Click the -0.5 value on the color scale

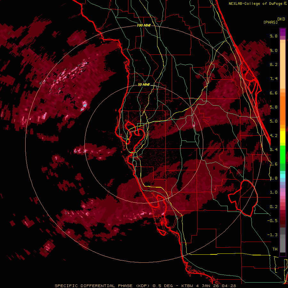tap(272, 221)
